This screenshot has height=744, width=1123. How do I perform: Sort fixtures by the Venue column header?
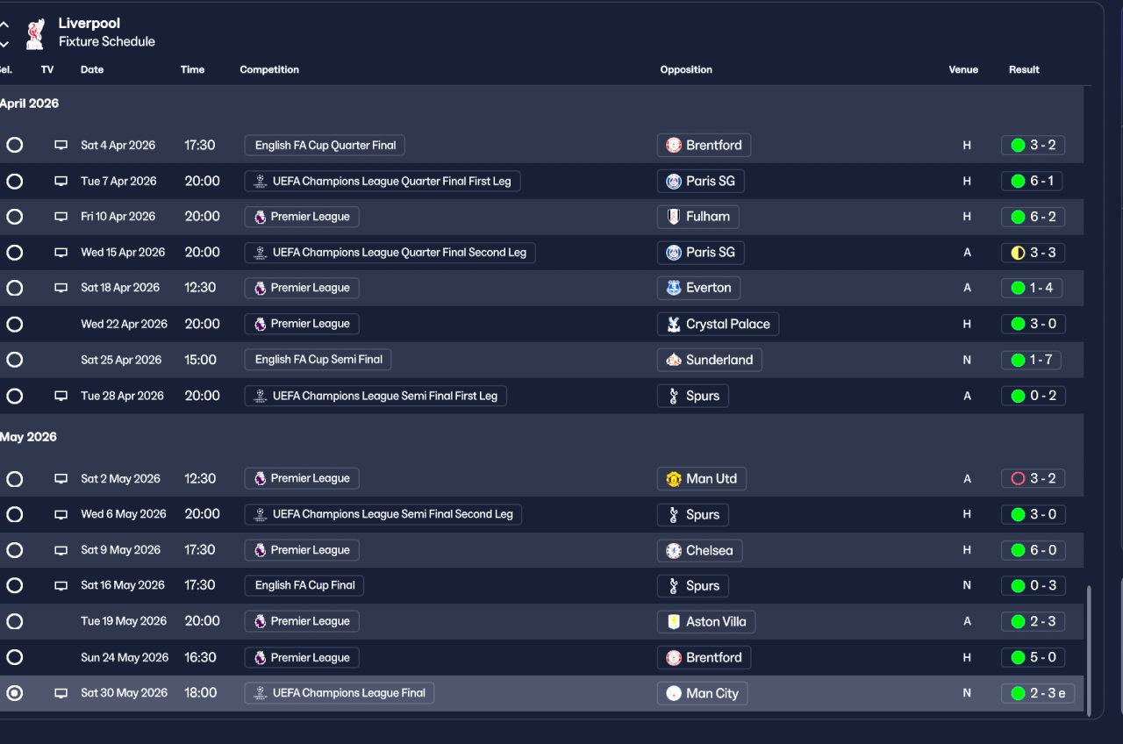click(x=963, y=70)
